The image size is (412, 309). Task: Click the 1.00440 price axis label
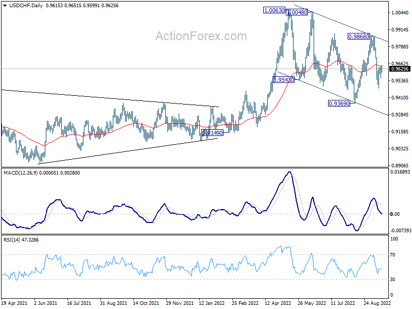pyautogui.click(x=400, y=12)
